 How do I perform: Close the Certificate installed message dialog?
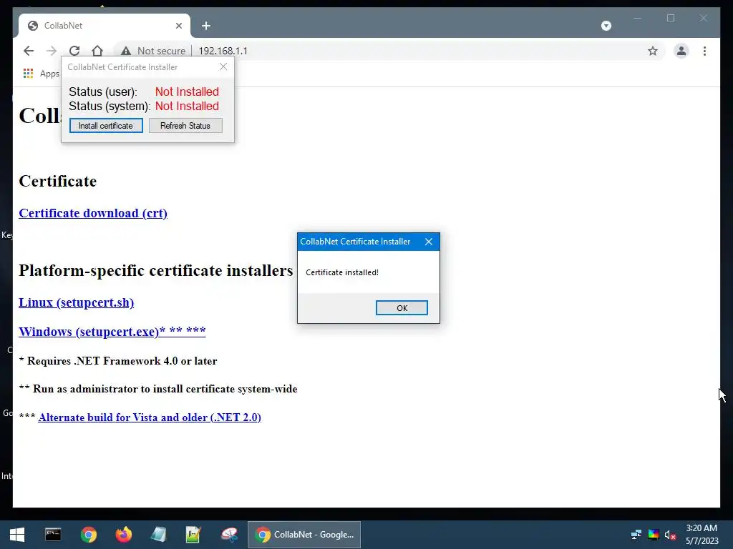(x=429, y=242)
